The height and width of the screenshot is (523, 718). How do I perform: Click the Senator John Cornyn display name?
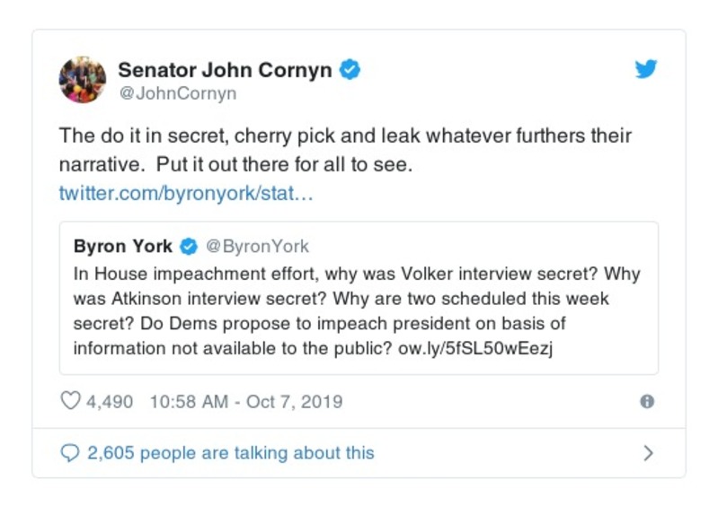225,69
